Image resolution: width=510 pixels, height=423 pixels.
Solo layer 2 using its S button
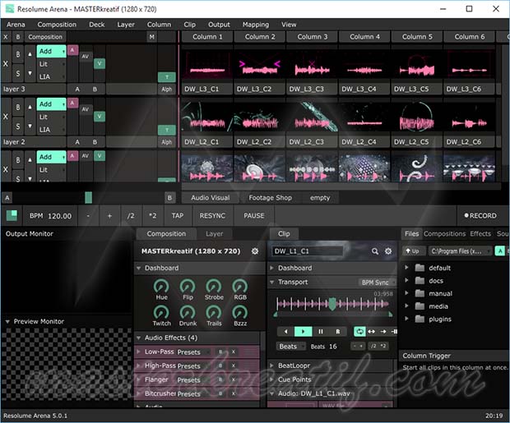(x=18, y=126)
